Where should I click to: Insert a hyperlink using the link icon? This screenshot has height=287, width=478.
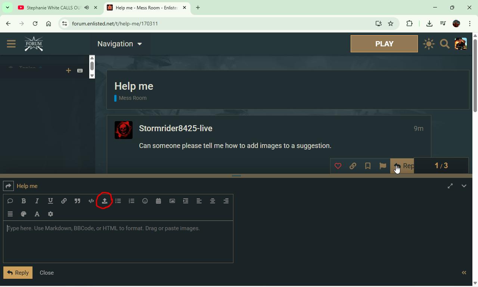coord(64,201)
